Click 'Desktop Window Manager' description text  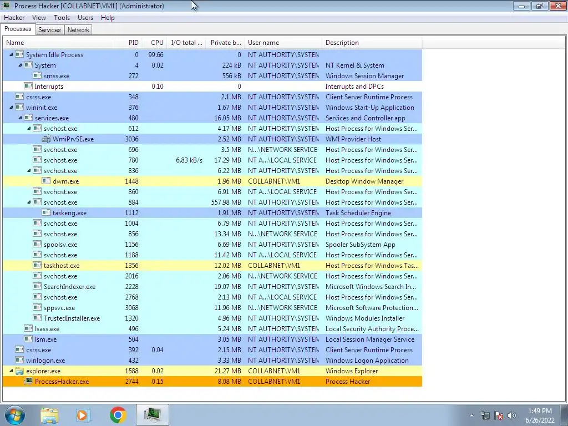coord(364,181)
